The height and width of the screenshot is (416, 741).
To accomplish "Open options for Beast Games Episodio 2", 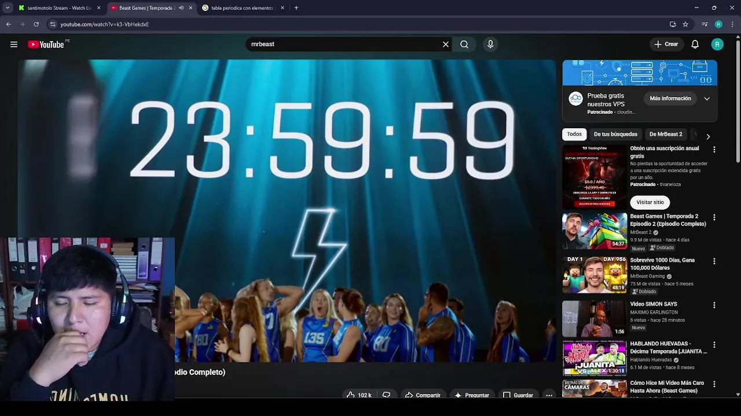I will click(714, 217).
